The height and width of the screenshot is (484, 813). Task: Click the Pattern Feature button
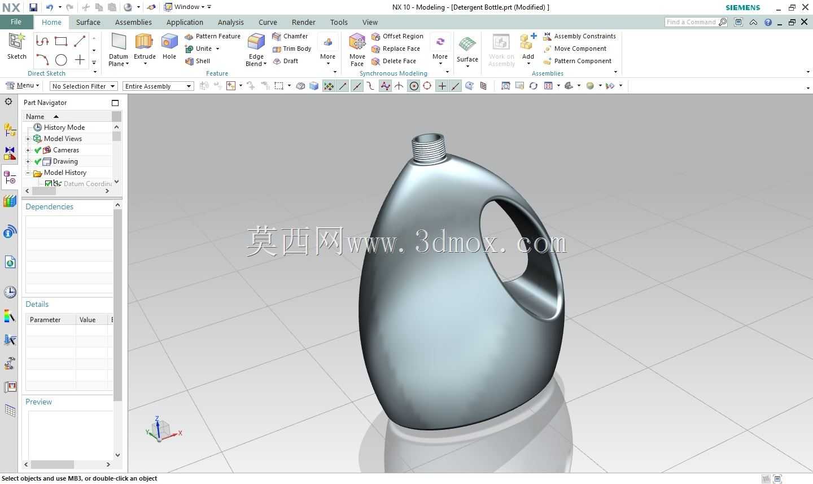(x=213, y=36)
